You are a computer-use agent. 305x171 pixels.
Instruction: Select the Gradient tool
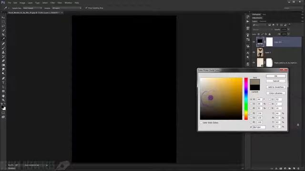coord(3,65)
